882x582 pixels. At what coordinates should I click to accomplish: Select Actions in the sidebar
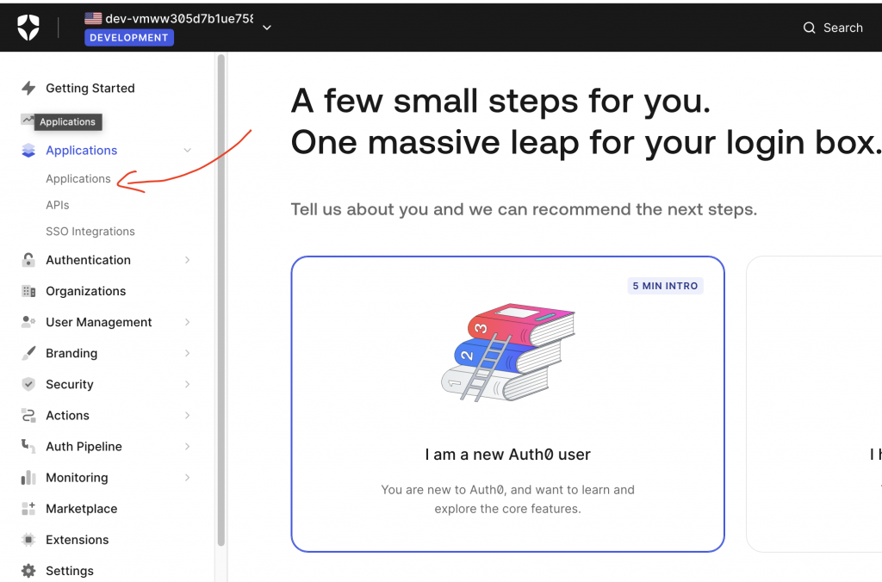coord(67,416)
